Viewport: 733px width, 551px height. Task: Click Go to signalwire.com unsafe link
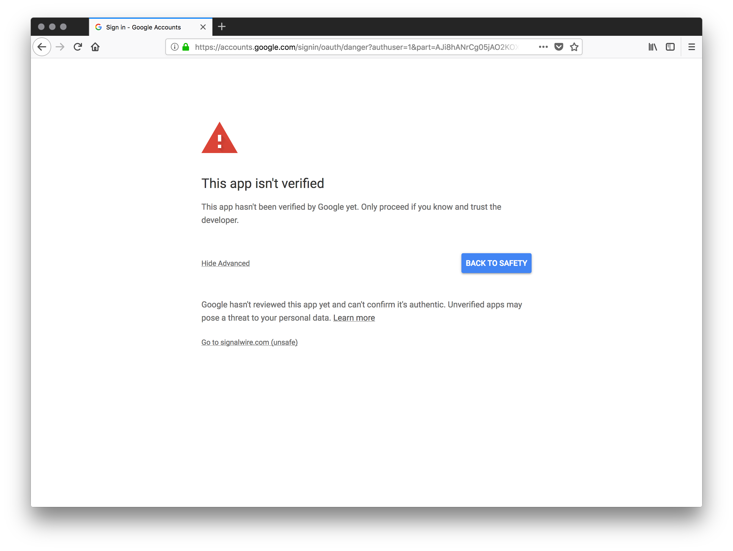pyautogui.click(x=249, y=342)
